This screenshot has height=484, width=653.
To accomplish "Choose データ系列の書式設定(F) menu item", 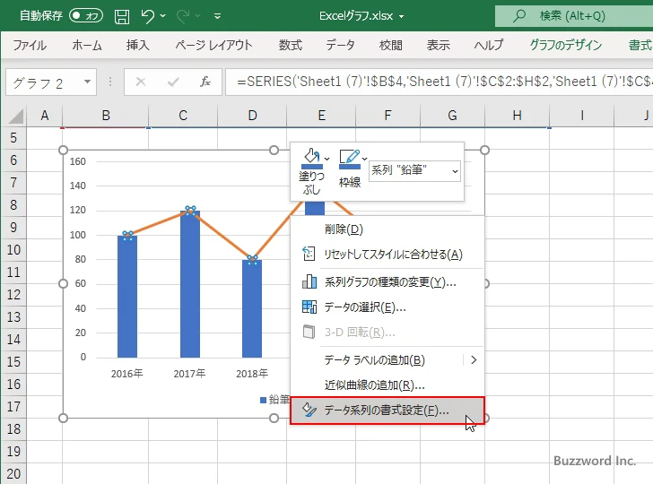I will pyautogui.click(x=387, y=411).
